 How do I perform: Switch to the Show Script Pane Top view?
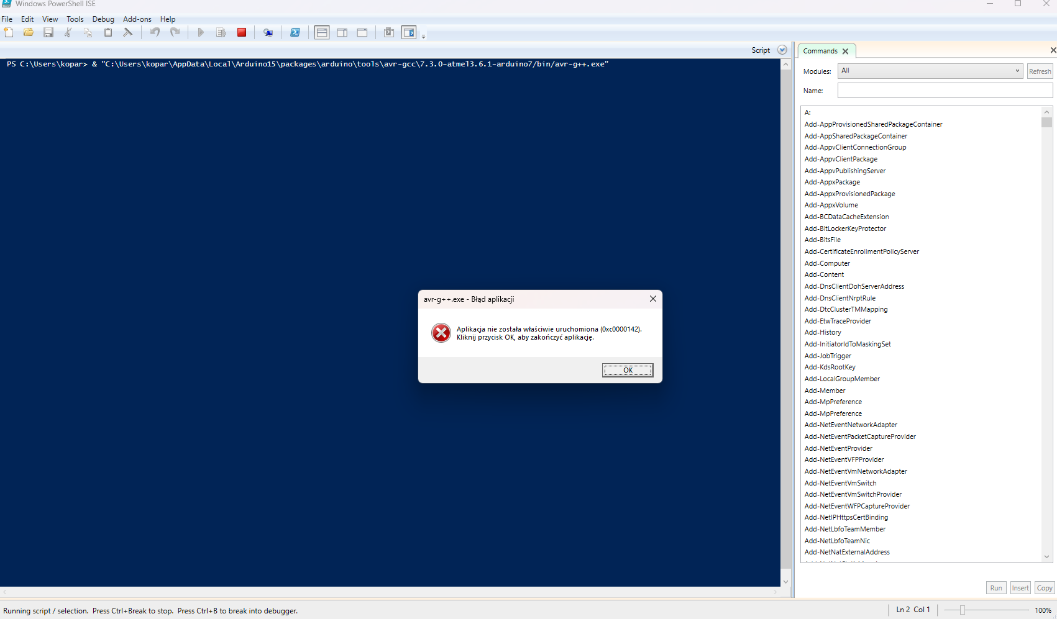pyautogui.click(x=323, y=32)
